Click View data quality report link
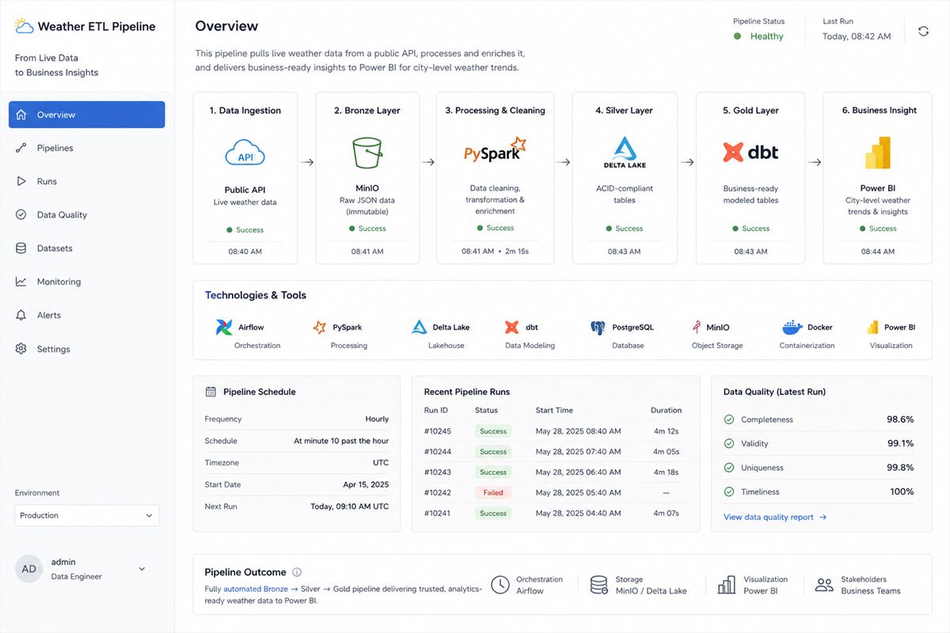 (775, 517)
